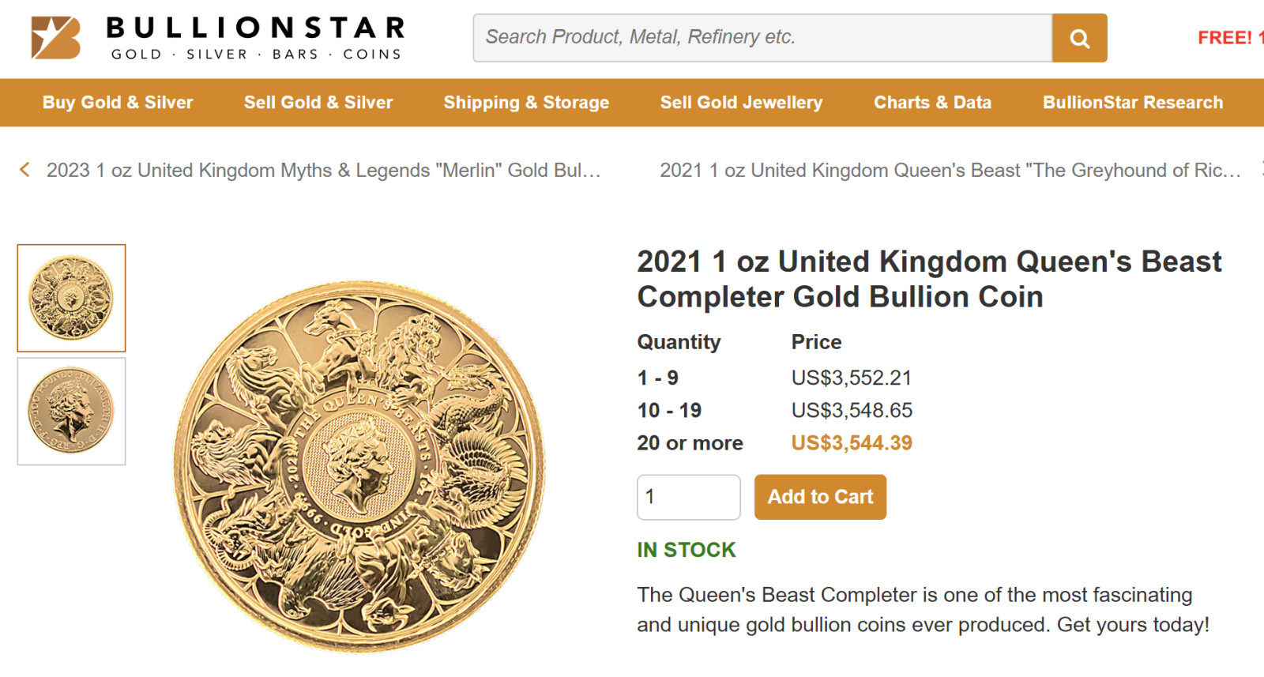Image resolution: width=1264 pixels, height=677 pixels.
Task: Go to Sell Gold Jewellery
Action: 741,103
